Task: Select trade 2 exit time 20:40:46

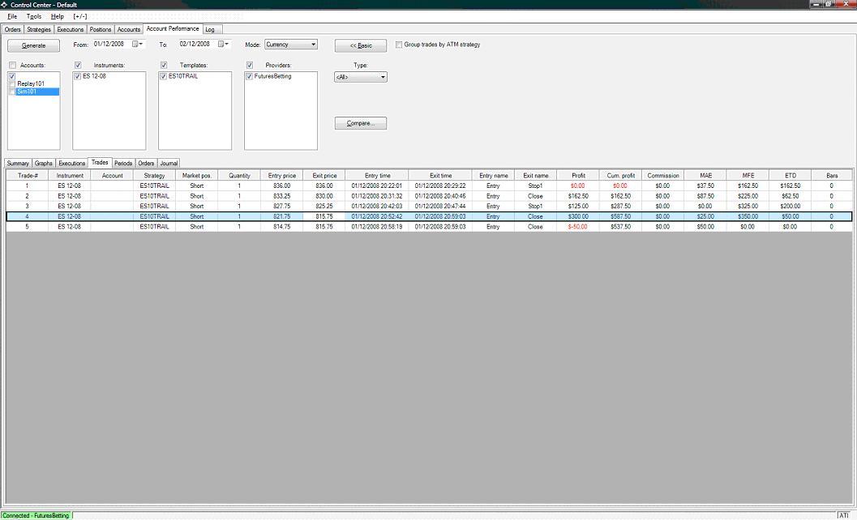Action: pyautogui.click(x=440, y=196)
